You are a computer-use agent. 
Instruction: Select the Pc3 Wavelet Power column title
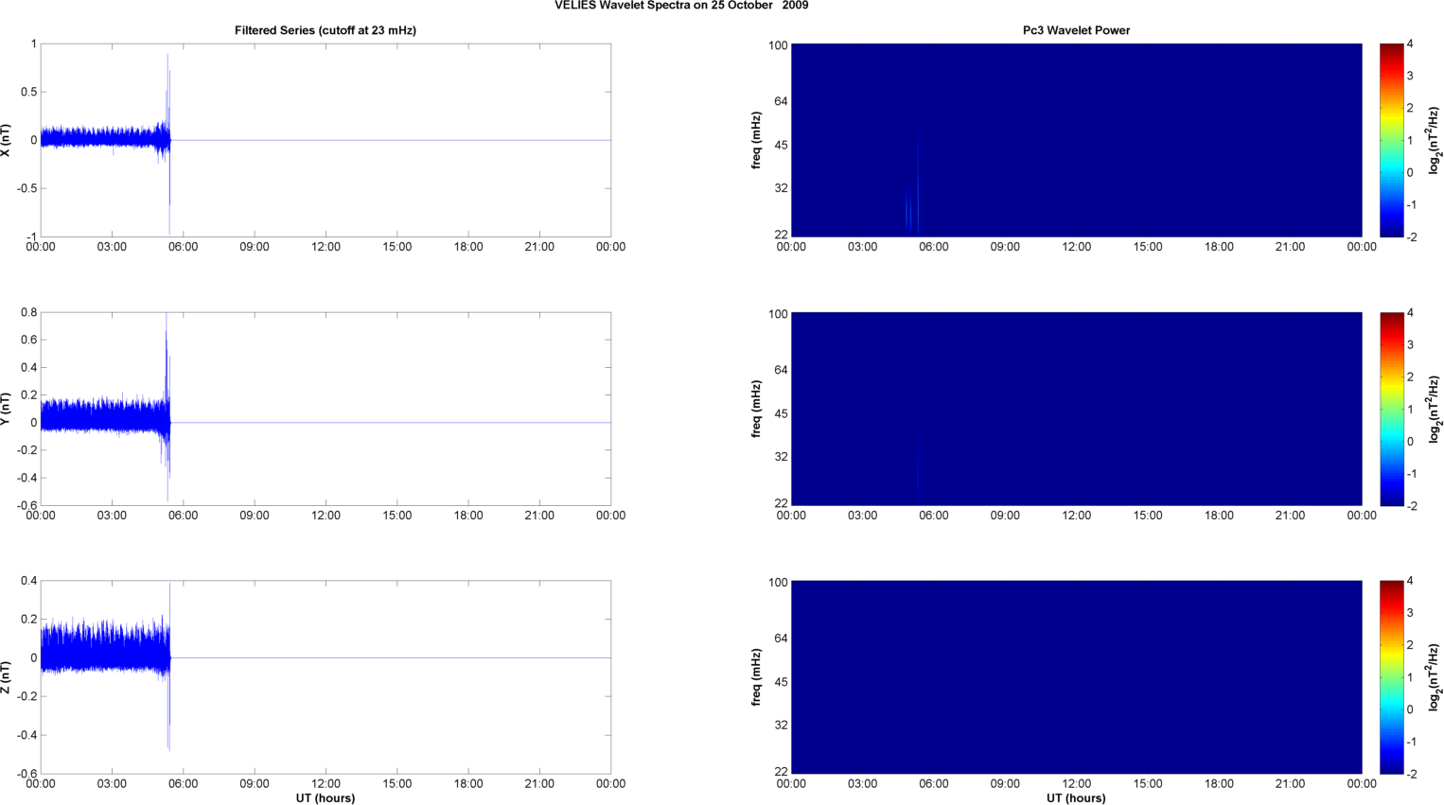(x=1076, y=30)
